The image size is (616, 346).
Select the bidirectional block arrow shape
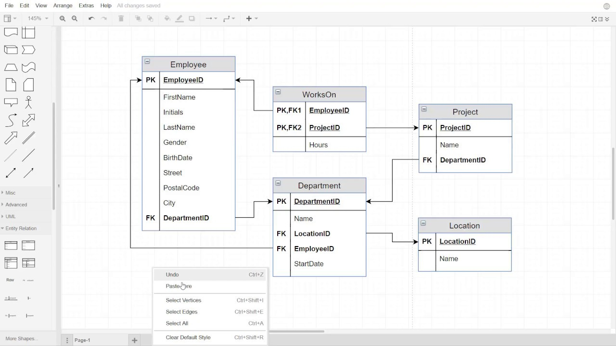[28, 120]
